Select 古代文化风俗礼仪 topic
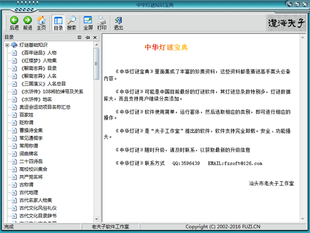310x233 pixels. click(x=38, y=208)
